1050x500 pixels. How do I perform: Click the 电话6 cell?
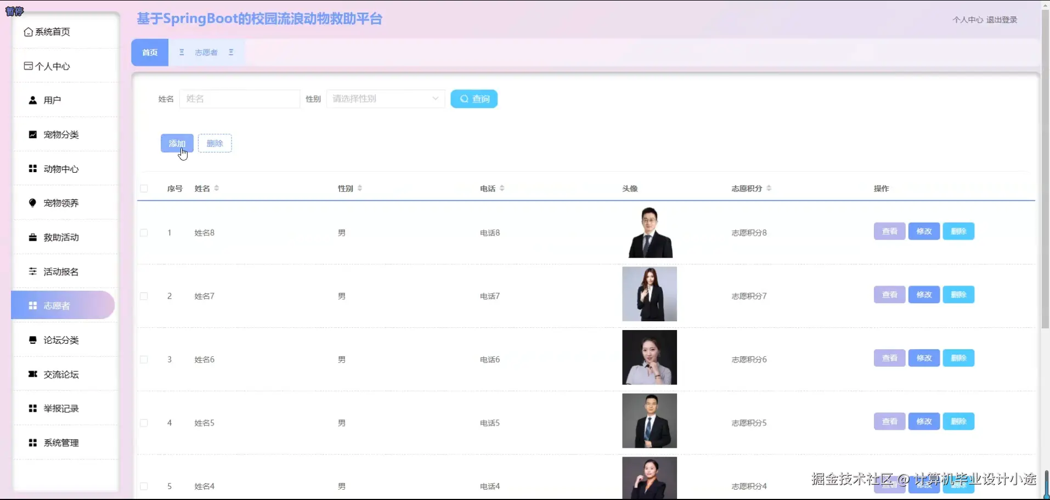pyautogui.click(x=490, y=360)
